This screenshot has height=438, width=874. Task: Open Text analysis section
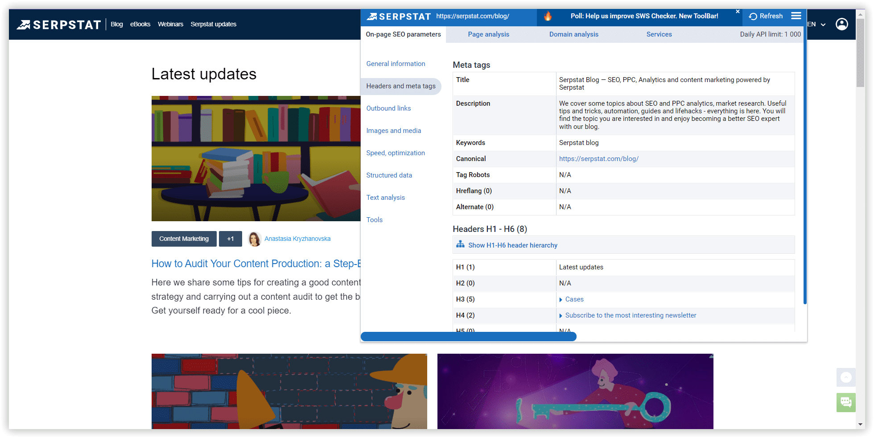coord(385,198)
